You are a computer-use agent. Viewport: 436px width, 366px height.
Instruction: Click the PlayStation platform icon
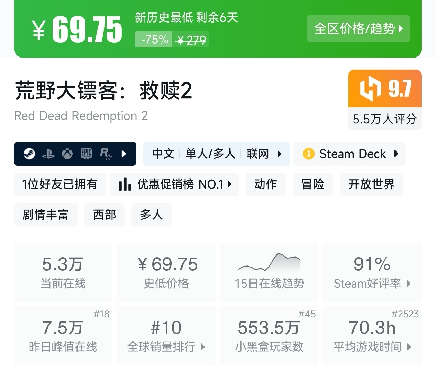point(48,154)
